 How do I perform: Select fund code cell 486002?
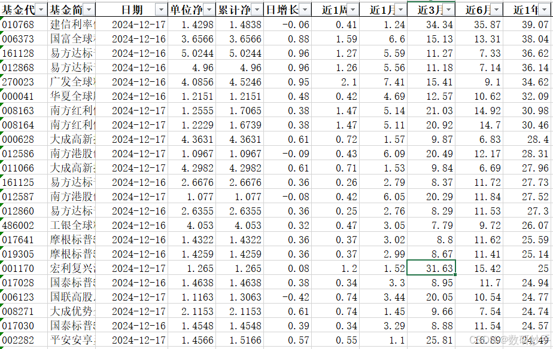pyautogui.click(x=24, y=225)
